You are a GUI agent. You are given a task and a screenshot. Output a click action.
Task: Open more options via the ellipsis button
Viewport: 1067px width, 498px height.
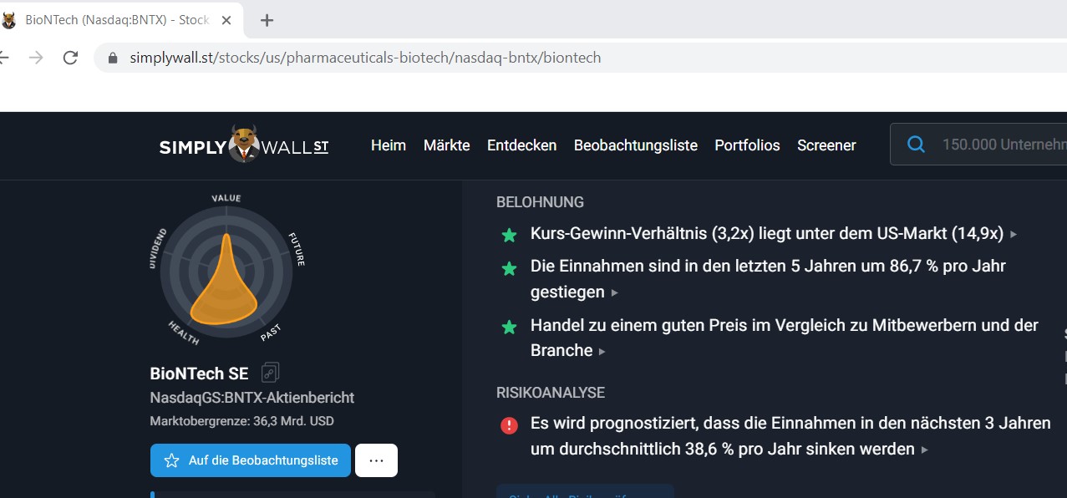point(376,460)
